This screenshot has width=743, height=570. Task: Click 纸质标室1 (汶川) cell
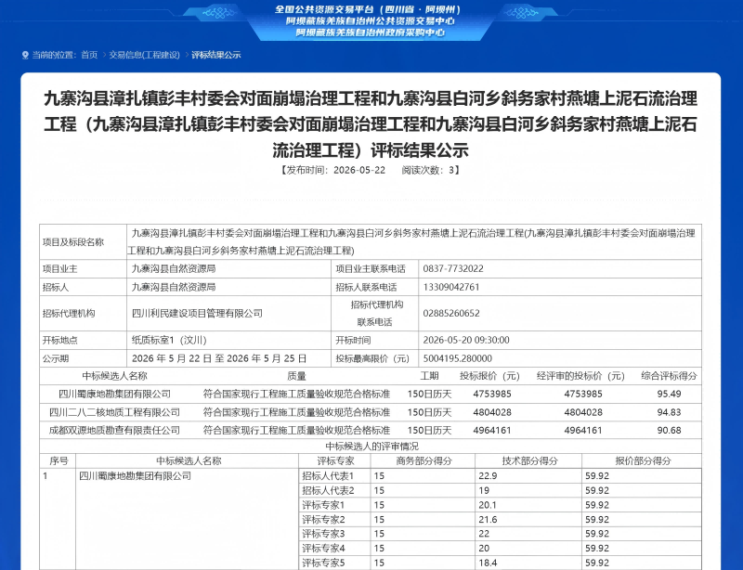(x=228, y=340)
